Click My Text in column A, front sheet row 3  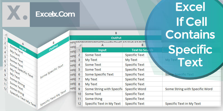(x=91, y=60)
